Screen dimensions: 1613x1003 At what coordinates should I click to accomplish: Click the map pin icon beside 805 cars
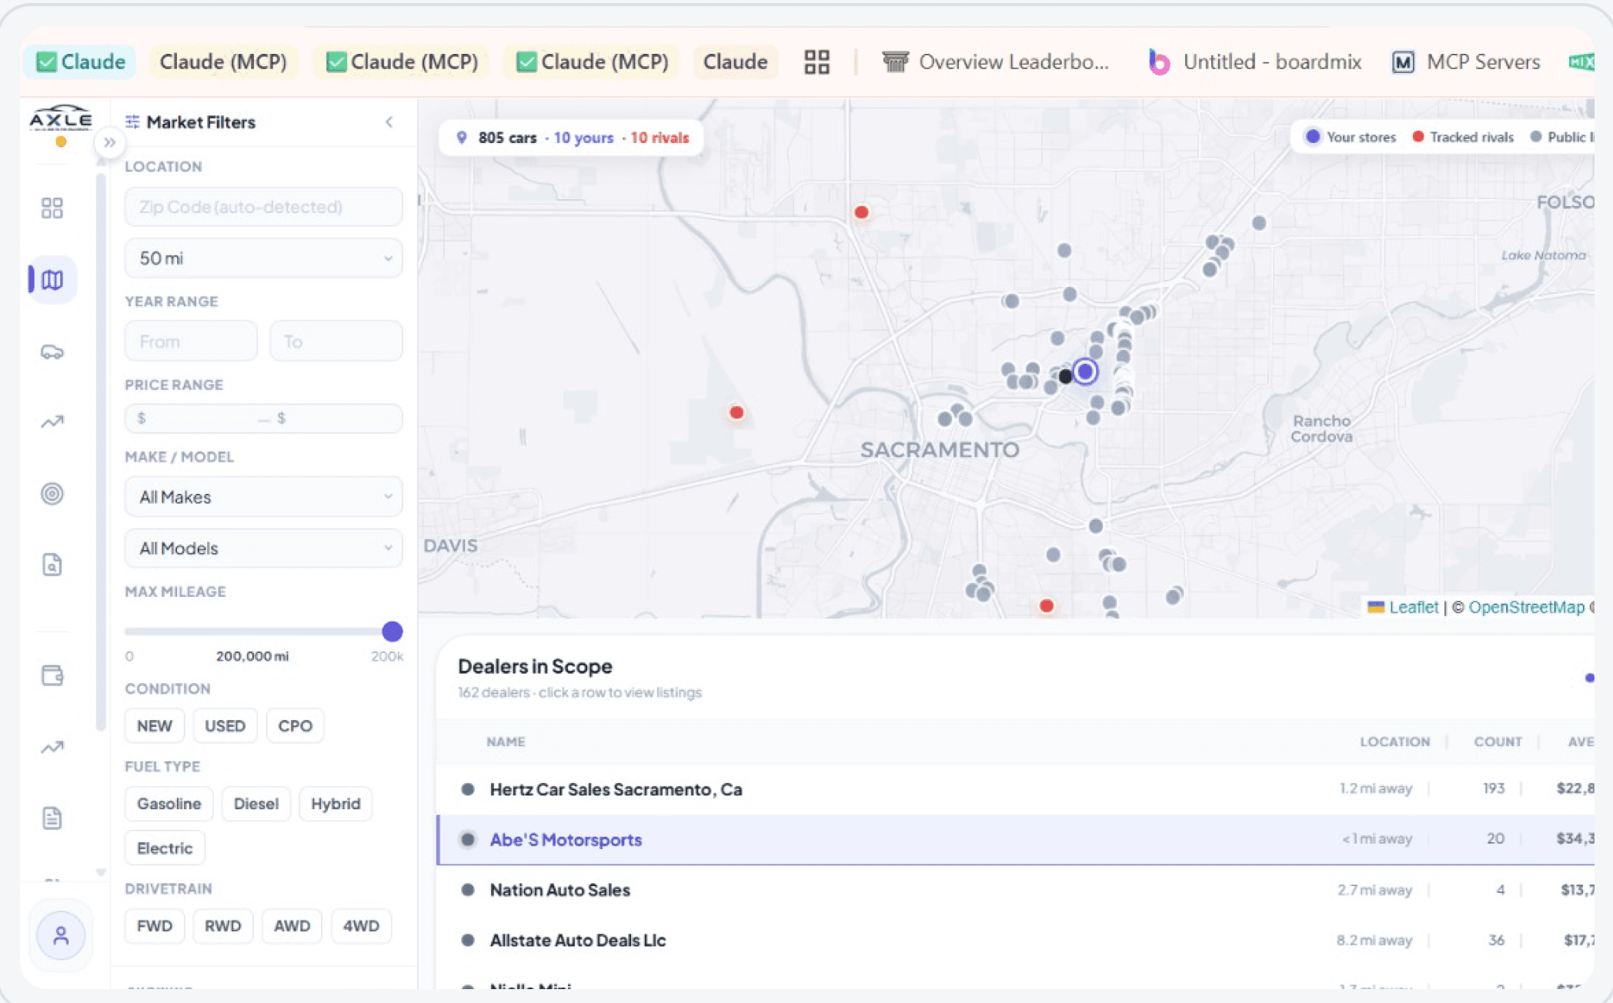(x=461, y=138)
